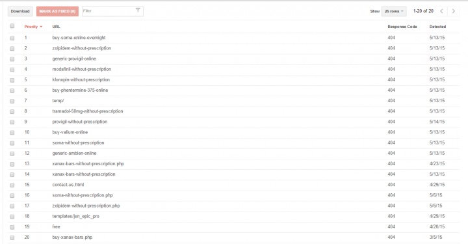
Task: Focus the Filter text field
Action: pyautogui.click(x=109, y=11)
